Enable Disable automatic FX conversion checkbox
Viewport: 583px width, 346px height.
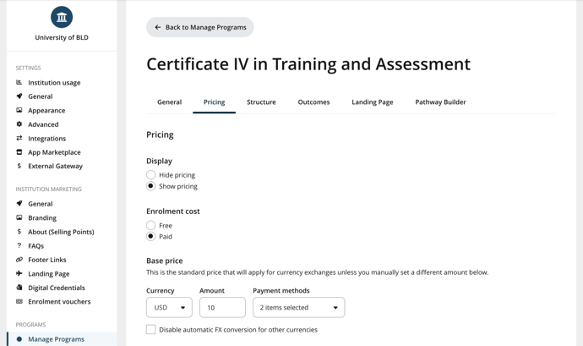150,330
